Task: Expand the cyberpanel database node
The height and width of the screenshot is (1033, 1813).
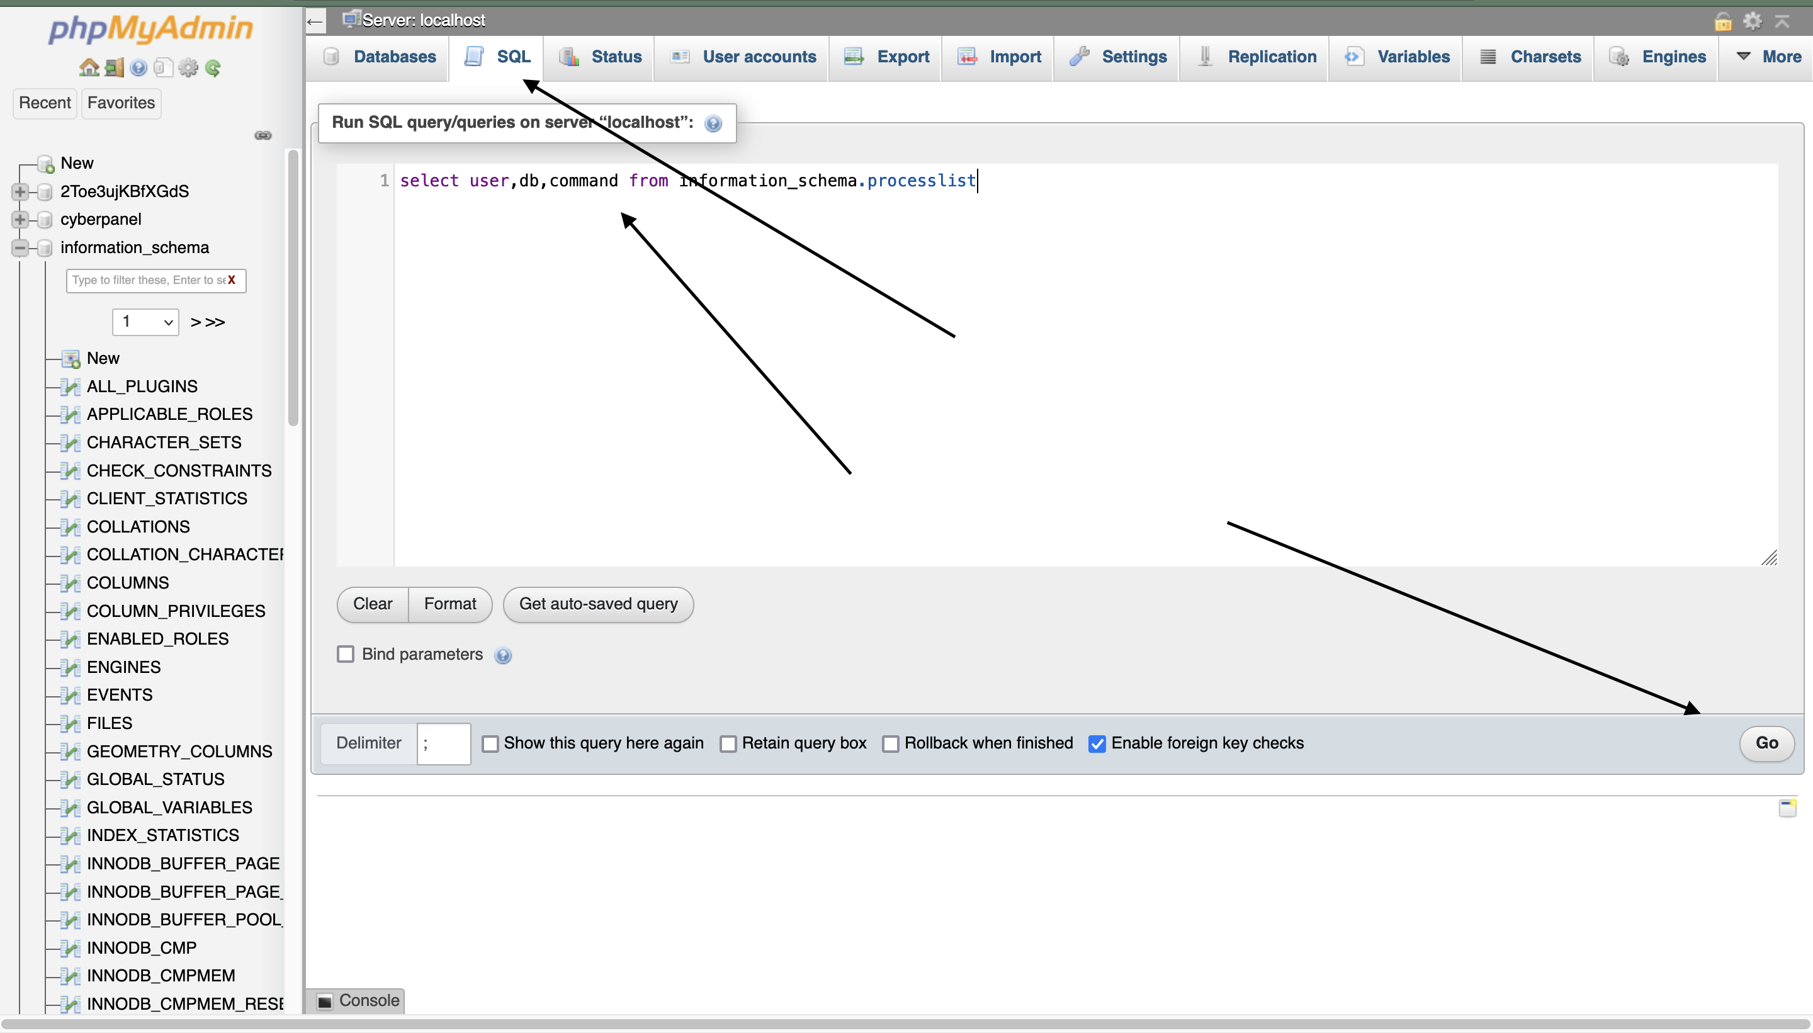Action: click(x=20, y=220)
